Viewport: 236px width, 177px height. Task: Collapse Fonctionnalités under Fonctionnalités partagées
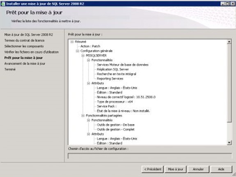[x=89, y=120]
